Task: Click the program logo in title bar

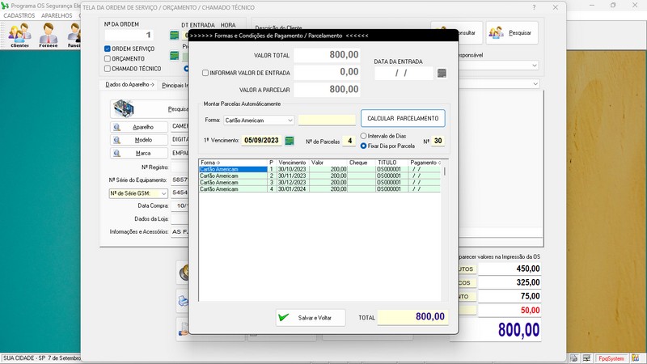Action: click(x=5, y=6)
